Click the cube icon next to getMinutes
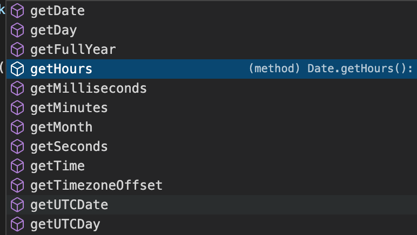 [17, 108]
